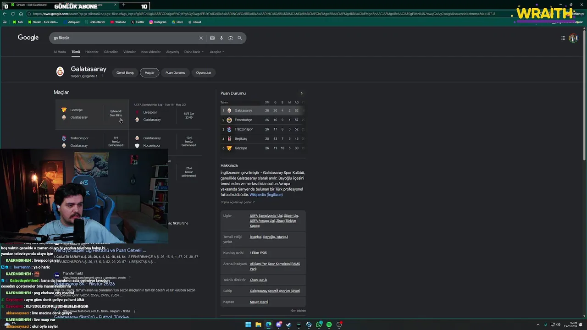The width and height of the screenshot is (587, 330).
Task: Open the Drive bookmark
Action: [177, 22]
